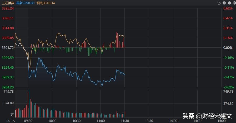Open the 头条 @财经宋建文 watermark
The width and height of the screenshot is (236, 123).
pos(207,116)
